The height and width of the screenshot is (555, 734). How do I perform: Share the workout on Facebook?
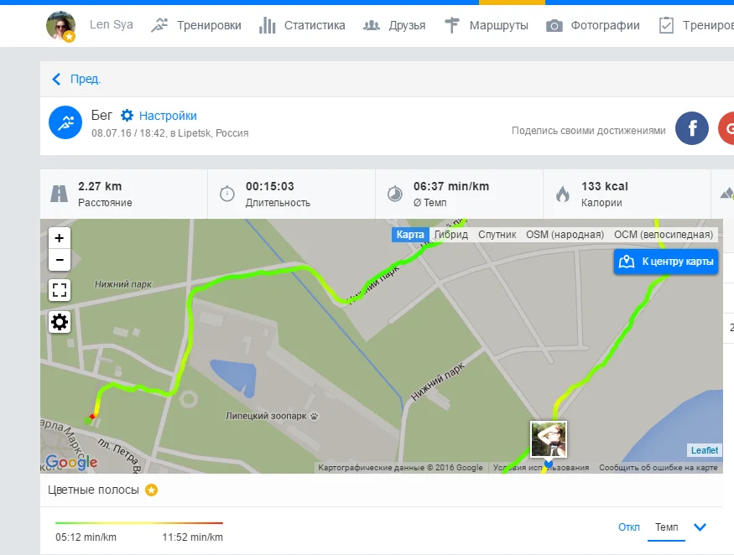coord(692,128)
